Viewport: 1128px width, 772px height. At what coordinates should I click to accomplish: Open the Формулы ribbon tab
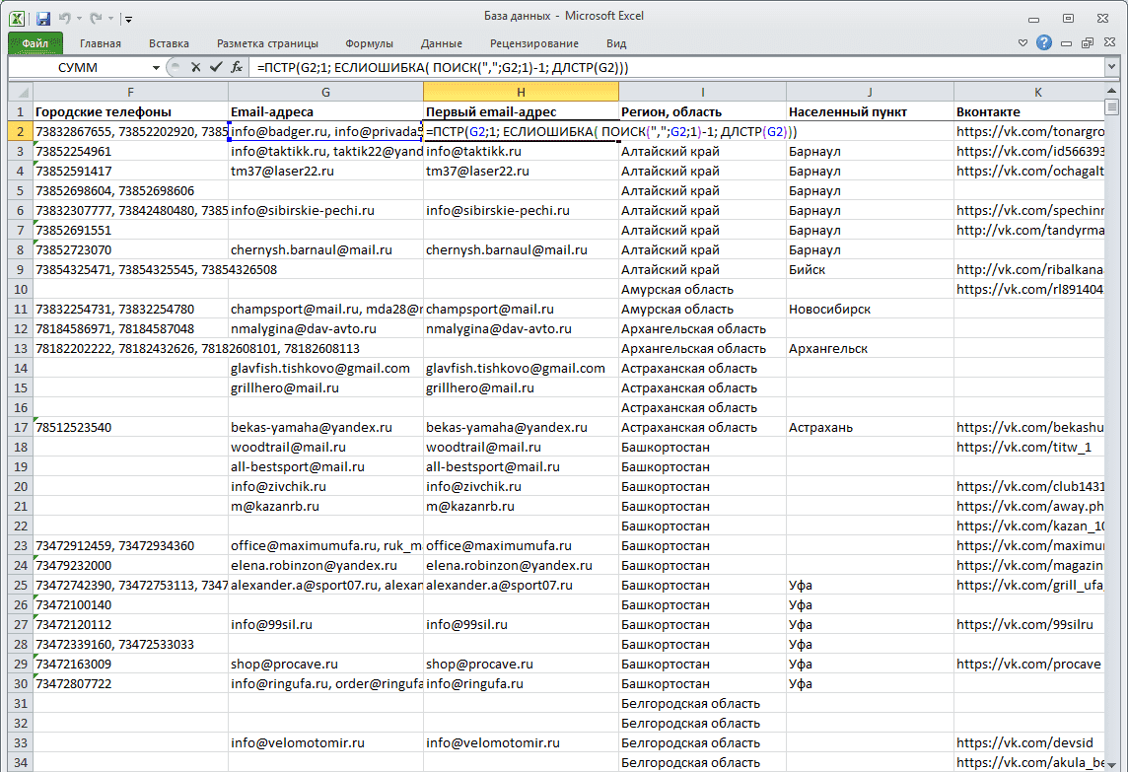[x=369, y=43]
